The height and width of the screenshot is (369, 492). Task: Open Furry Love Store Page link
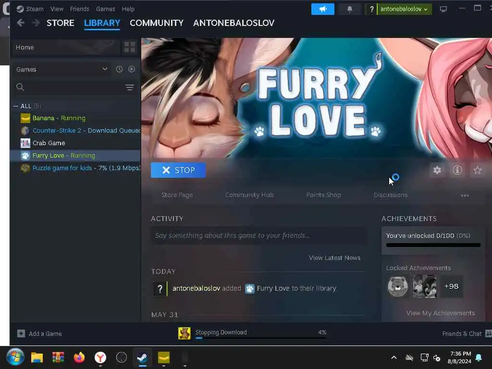tap(177, 195)
